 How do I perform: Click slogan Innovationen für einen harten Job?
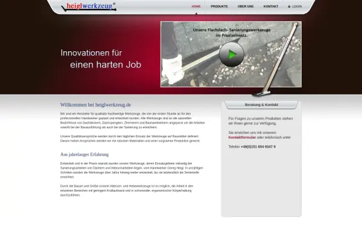coord(101,59)
